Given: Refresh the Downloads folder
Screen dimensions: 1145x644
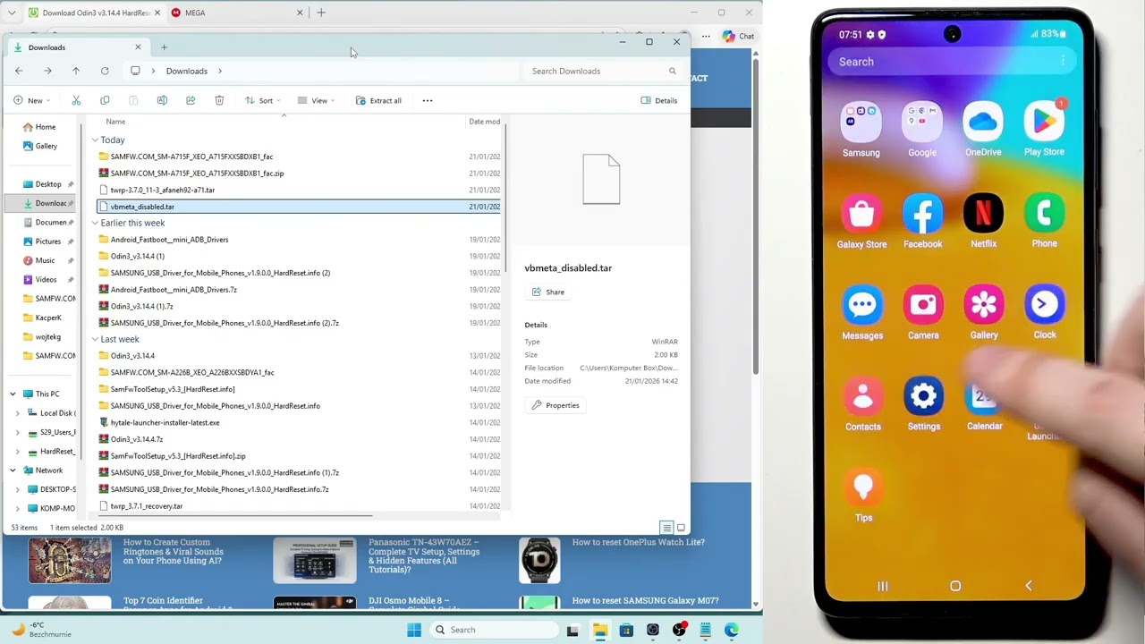Looking at the screenshot, I should (x=105, y=71).
